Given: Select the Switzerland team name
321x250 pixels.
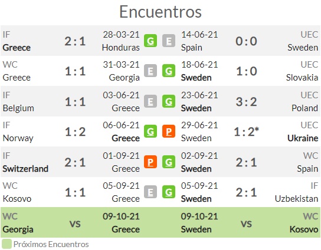Looking at the screenshot, I should [x=25, y=169].
